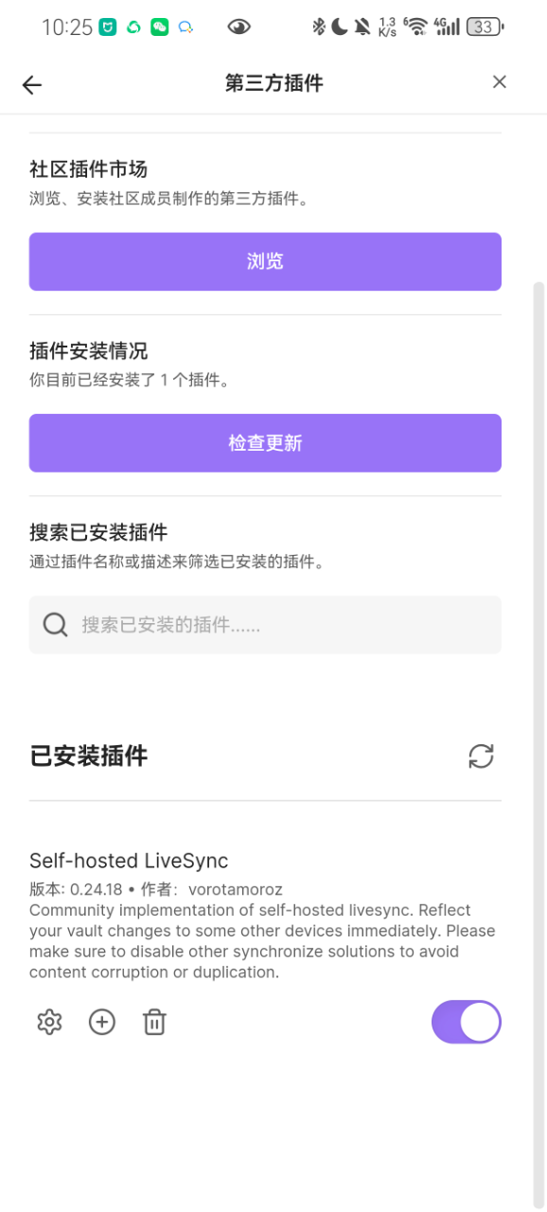Tap the Self-hosted LiveSync plugin title
This screenshot has width=547, height=1212.
point(129,861)
